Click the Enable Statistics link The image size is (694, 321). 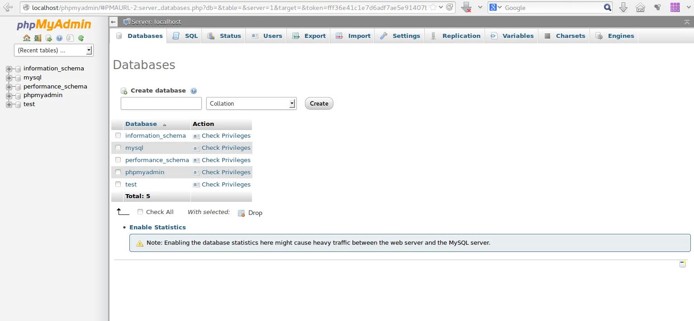click(x=157, y=227)
